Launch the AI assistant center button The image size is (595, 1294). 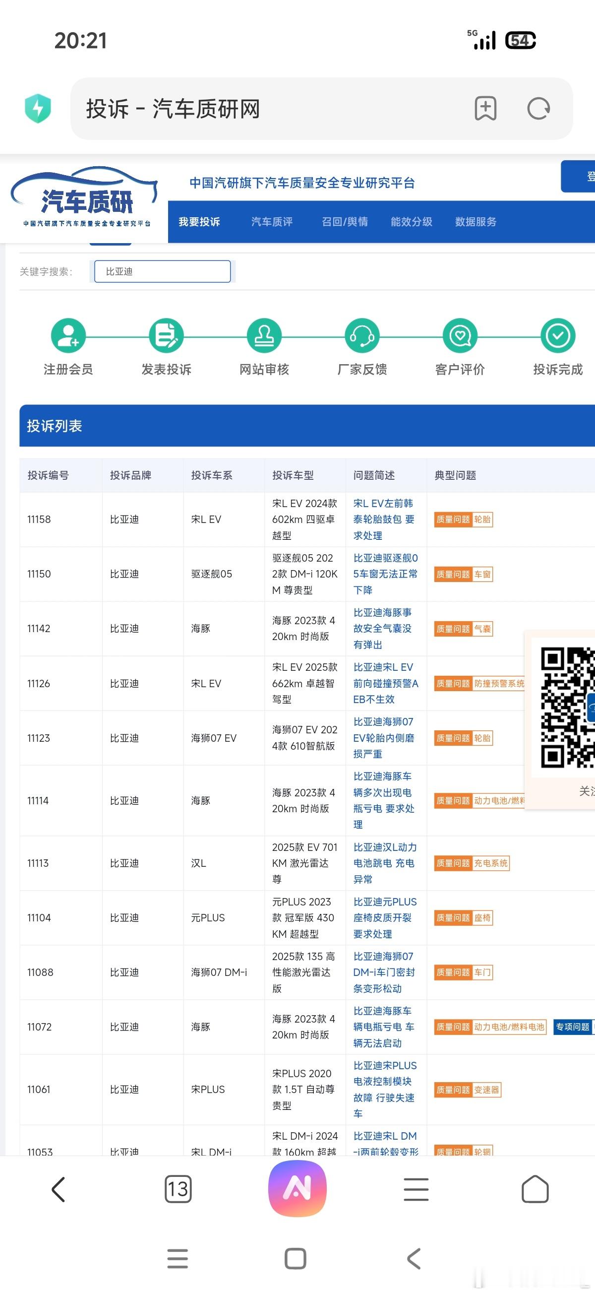click(x=297, y=1188)
